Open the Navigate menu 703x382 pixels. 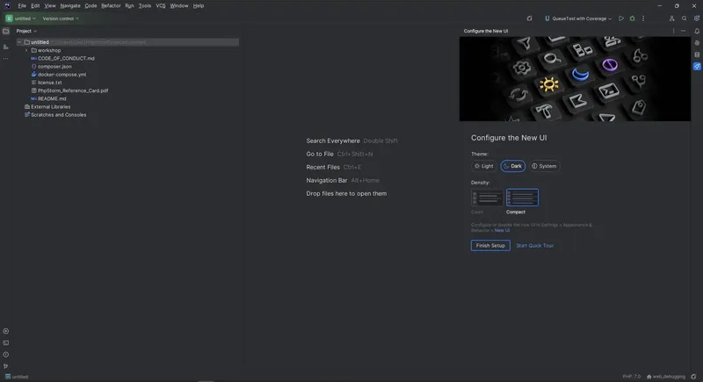point(70,6)
